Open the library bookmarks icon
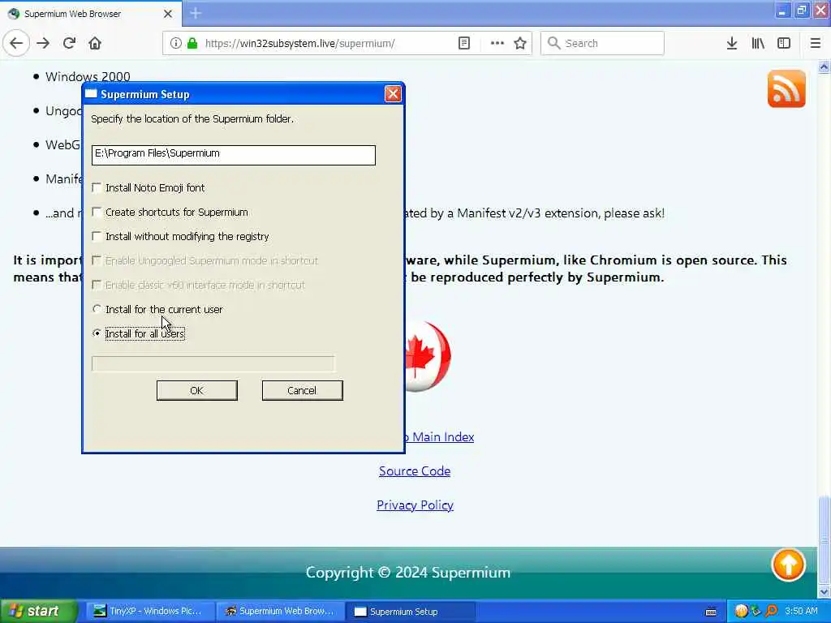The height and width of the screenshot is (623, 831). tap(758, 43)
